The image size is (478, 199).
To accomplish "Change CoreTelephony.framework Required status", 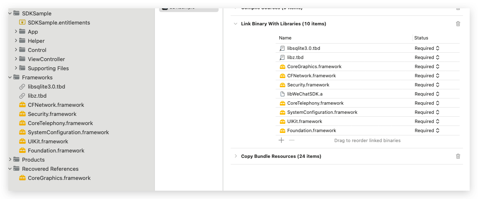I will pyautogui.click(x=427, y=103).
